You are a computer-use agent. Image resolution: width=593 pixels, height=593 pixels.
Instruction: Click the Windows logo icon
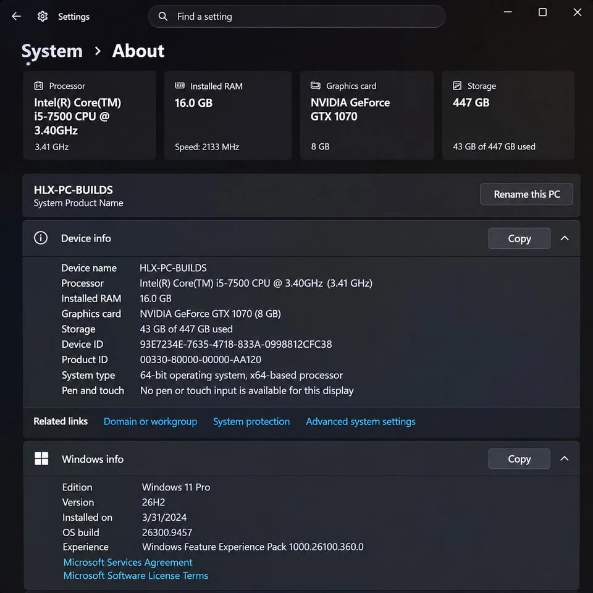pyautogui.click(x=41, y=458)
